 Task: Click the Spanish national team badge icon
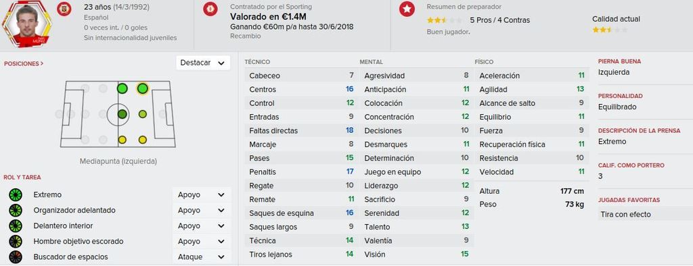64,9
